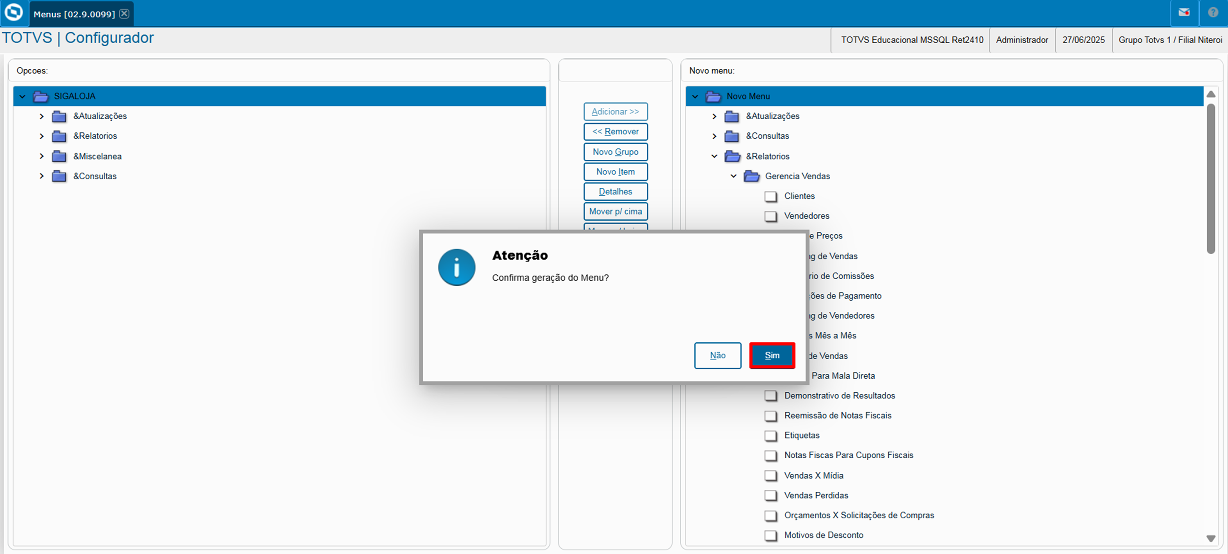The width and height of the screenshot is (1228, 554).
Task: Click the blue info icon in the dialog
Action: point(456,267)
